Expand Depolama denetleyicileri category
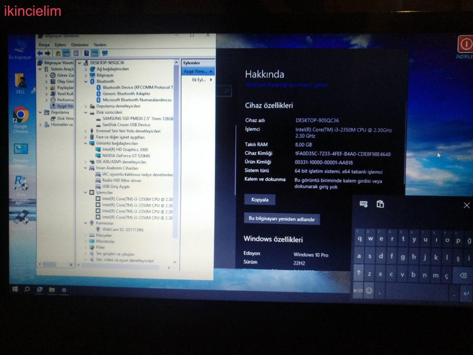 pyautogui.click(x=86, y=106)
